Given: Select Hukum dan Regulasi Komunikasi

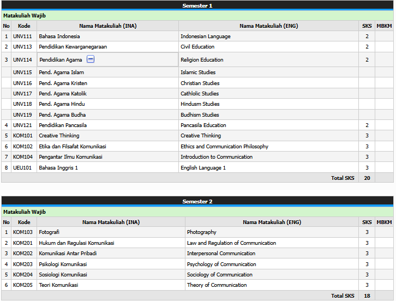Looking at the screenshot, I should (76, 243).
